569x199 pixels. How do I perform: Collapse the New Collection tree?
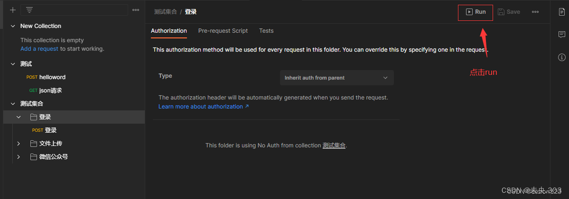(13, 26)
